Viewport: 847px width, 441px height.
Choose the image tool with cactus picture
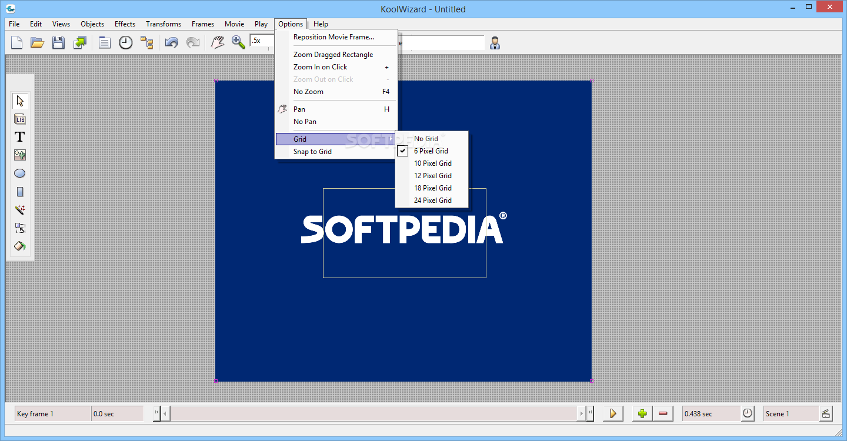click(x=20, y=155)
